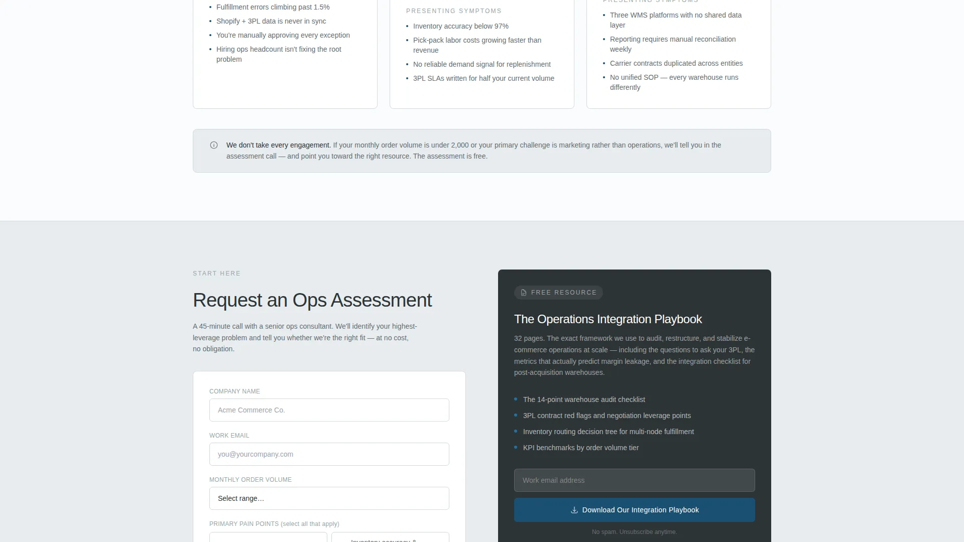Click 'No reliable demand signal for replenishment'
Image resolution: width=964 pixels, height=542 pixels.
[482, 64]
